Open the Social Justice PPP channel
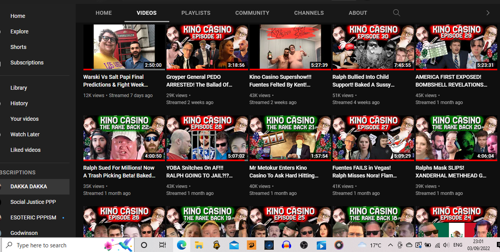 coord(33,202)
